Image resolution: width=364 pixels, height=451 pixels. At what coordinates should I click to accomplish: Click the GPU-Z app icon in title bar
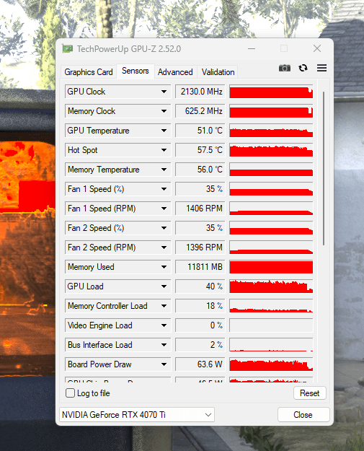(x=68, y=49)
